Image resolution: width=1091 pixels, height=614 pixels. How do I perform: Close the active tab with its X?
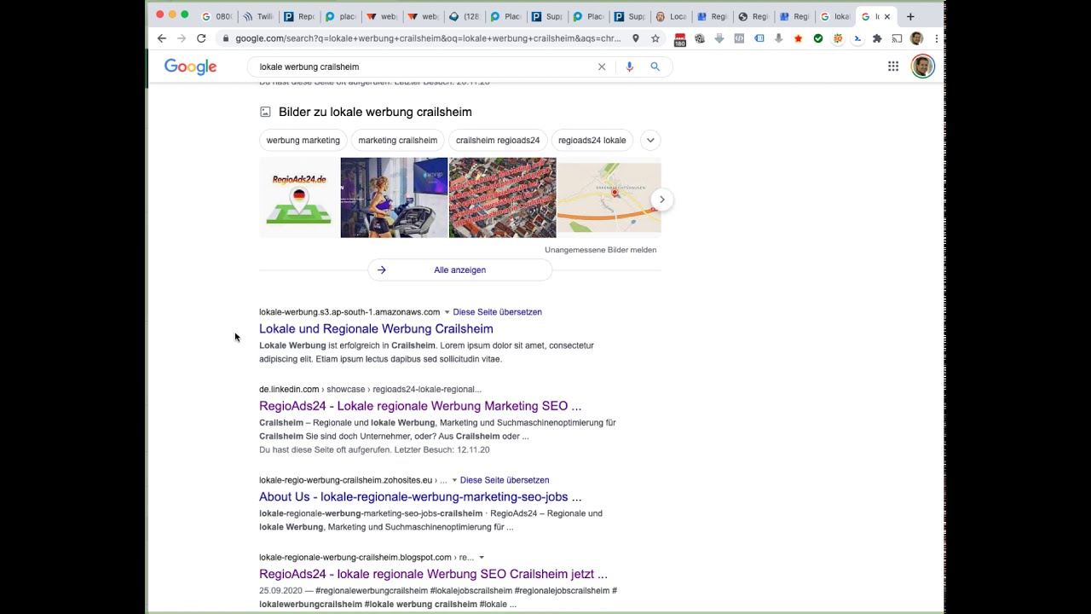click(x=887, y=16)
